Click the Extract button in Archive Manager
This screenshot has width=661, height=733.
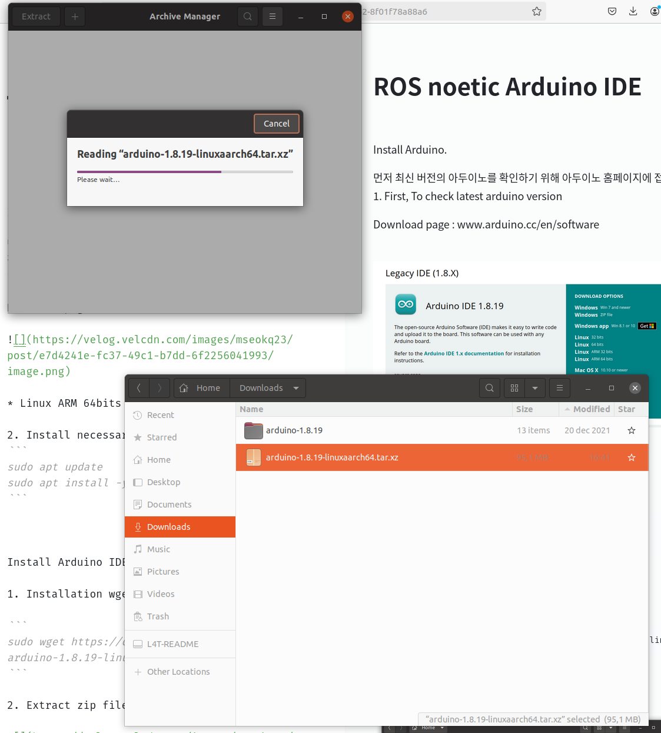tap(36, 16)
